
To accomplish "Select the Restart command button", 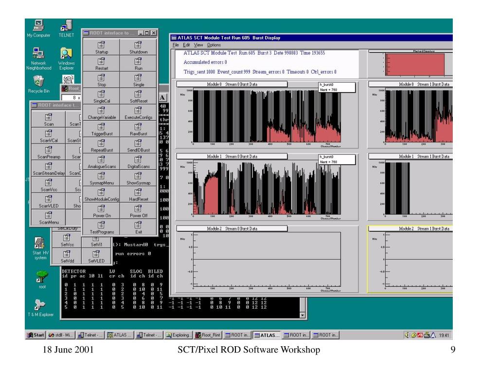I will 101,64.
